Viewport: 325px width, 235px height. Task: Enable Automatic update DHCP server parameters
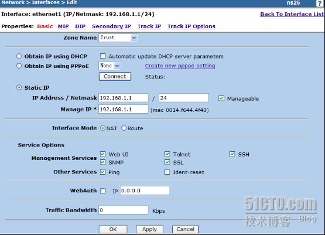click(x=102, y=56)
